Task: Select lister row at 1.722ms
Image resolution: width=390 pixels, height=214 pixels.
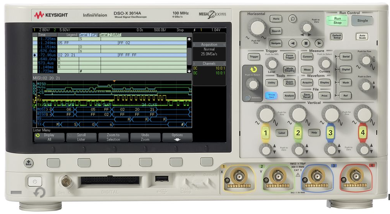Action: pos(110,71)
